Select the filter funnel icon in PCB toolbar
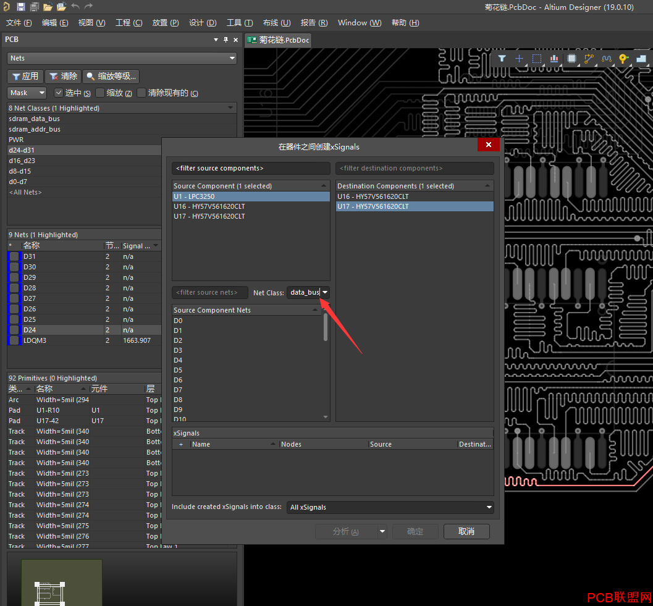 tap(502, 59)
